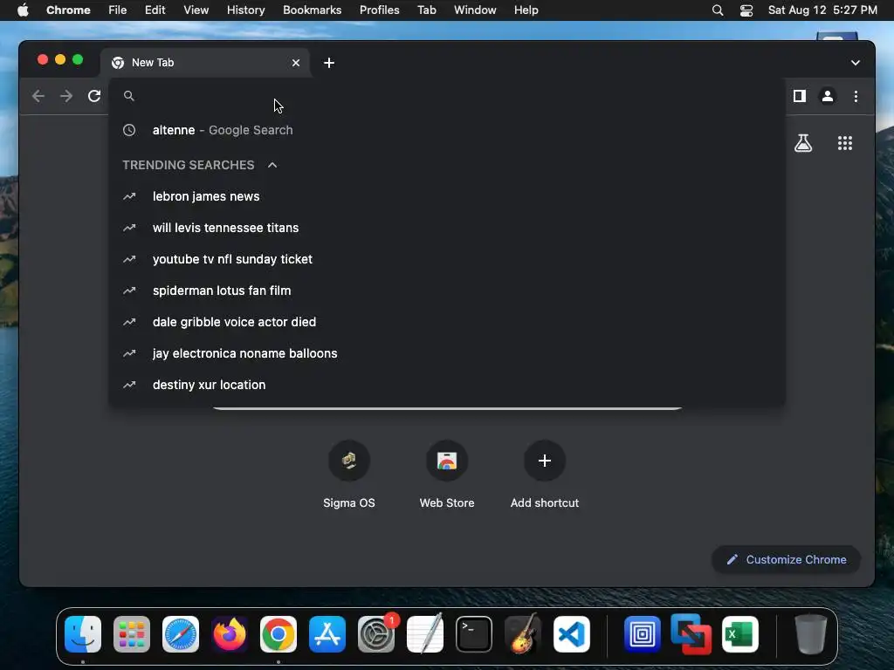This screenshot has height=670, width=894.
Task: Open Safari from the dock
Action: coord(181,633)
